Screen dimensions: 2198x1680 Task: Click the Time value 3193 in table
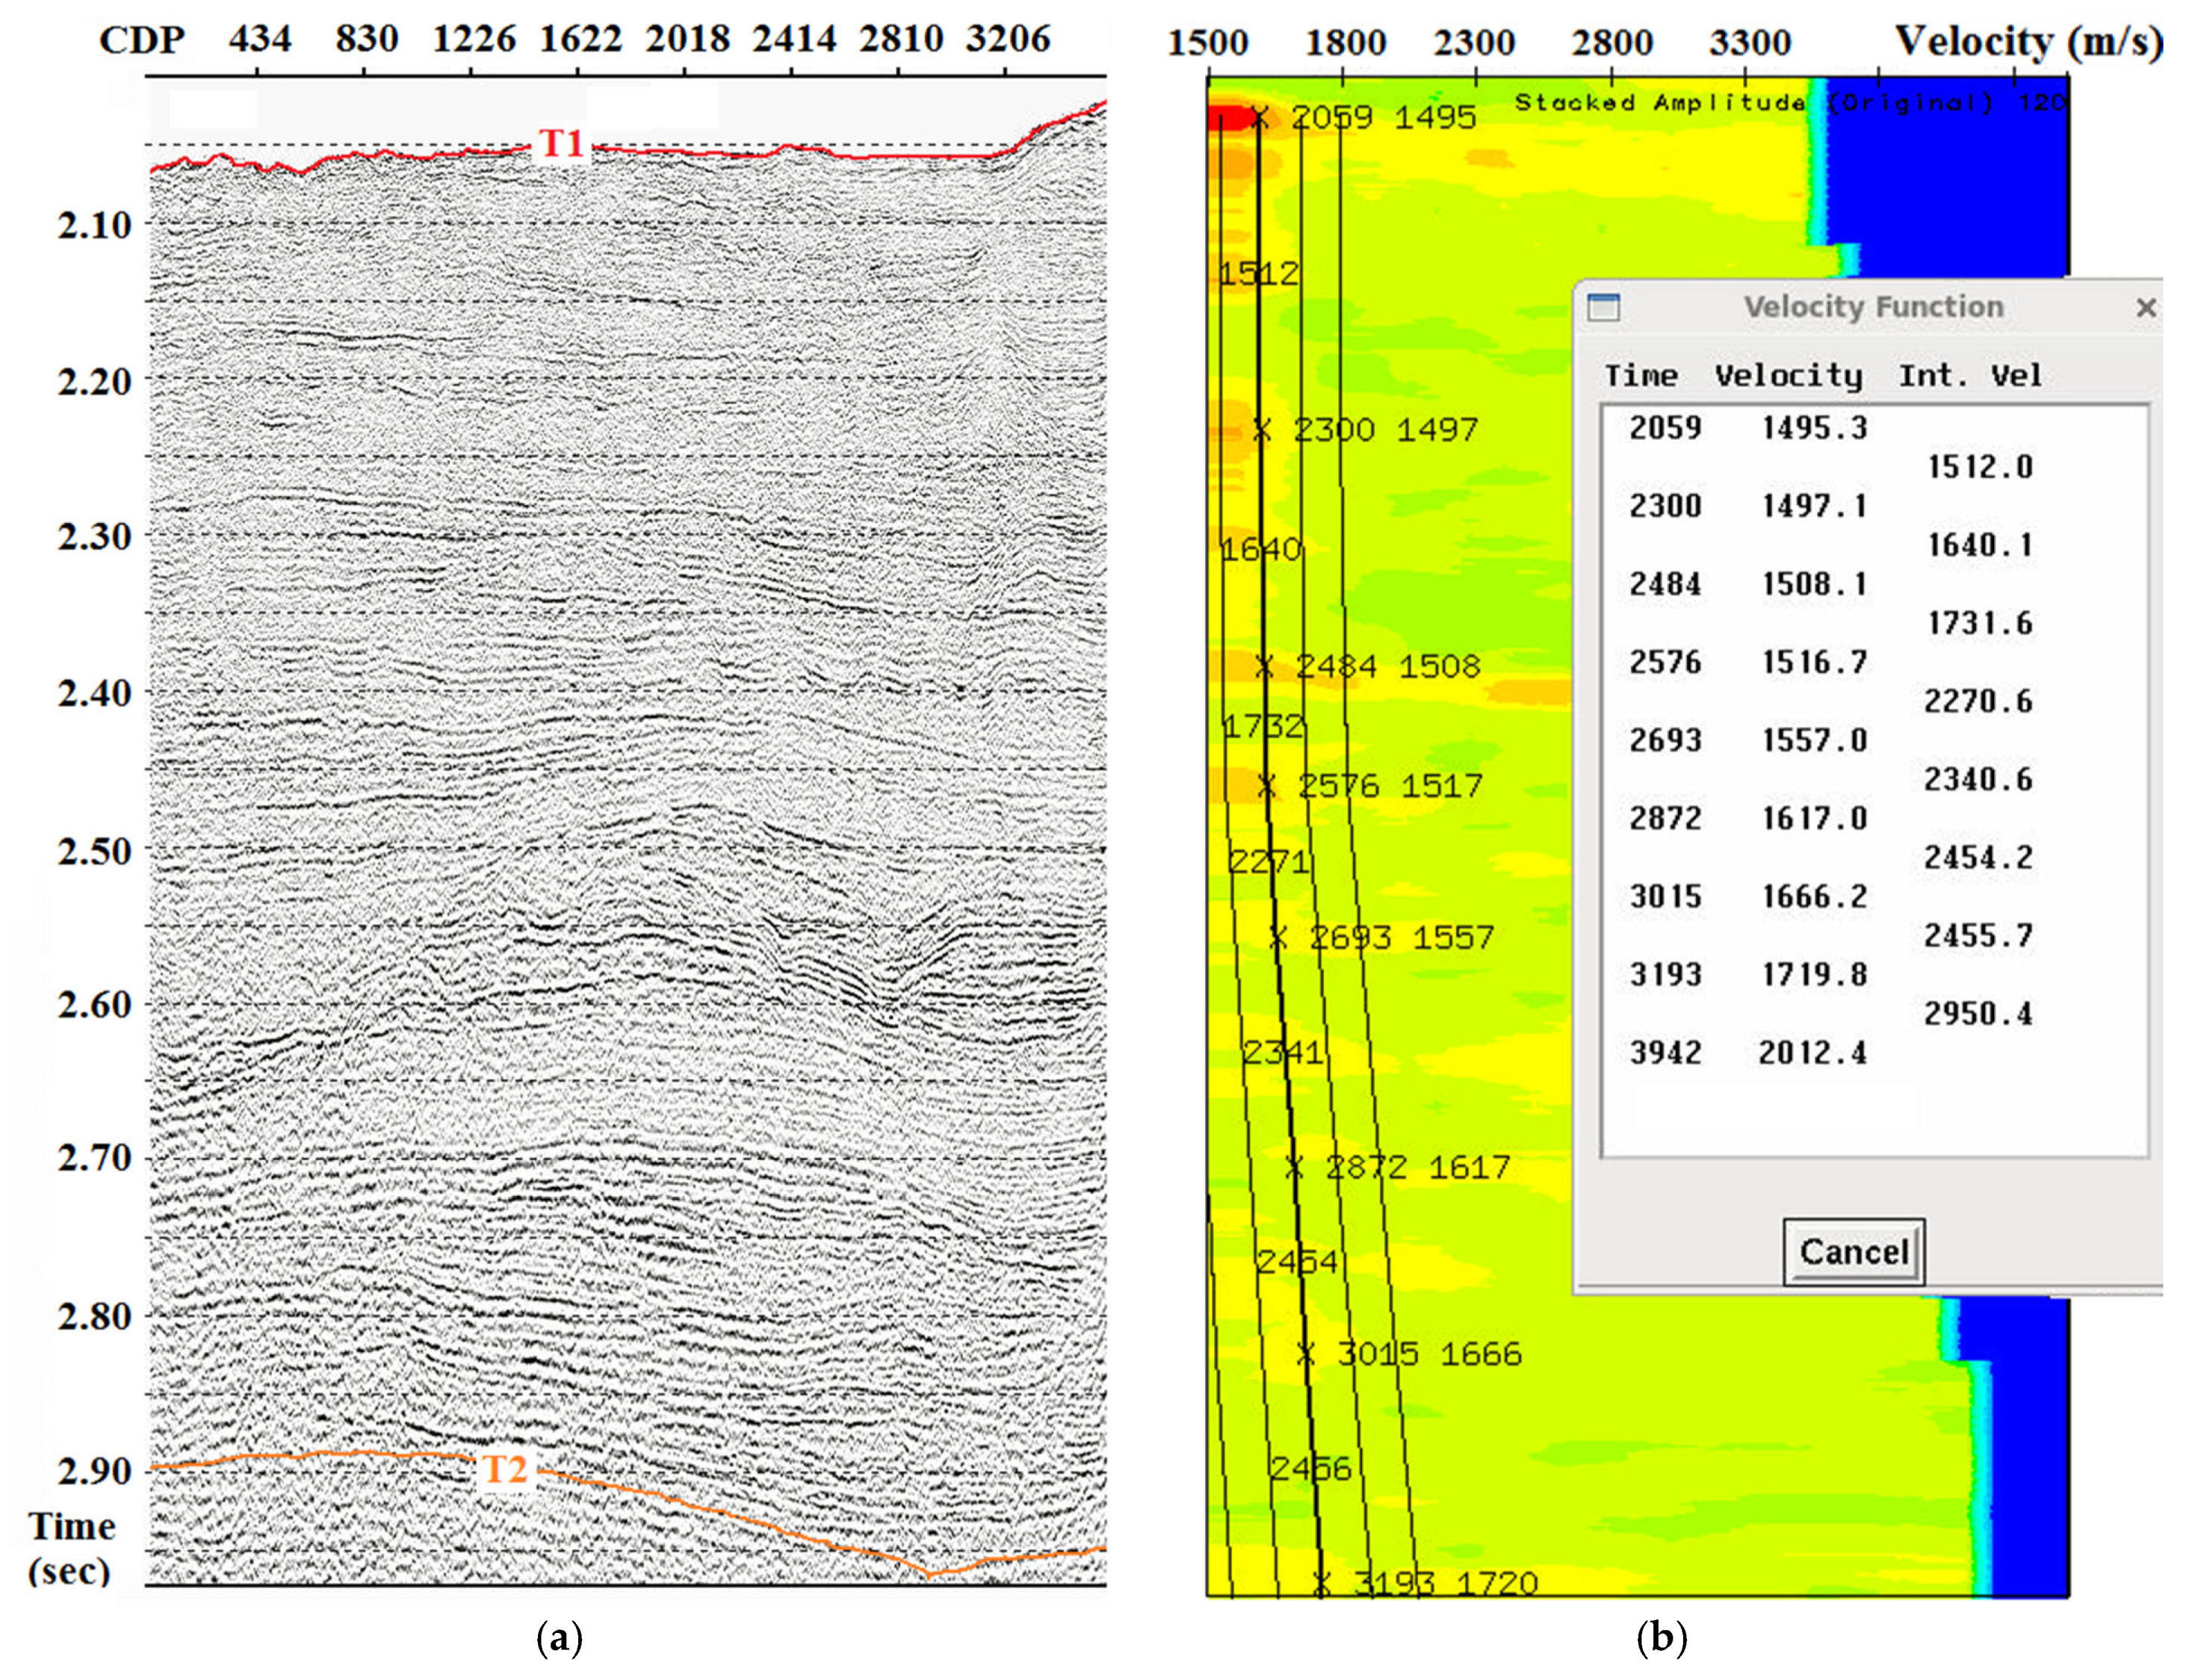click(1665, 974)
